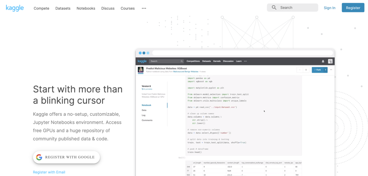
Task: Open the three-dots menu right of Fork
Action: pyautogui.click(x=331, y=70)
